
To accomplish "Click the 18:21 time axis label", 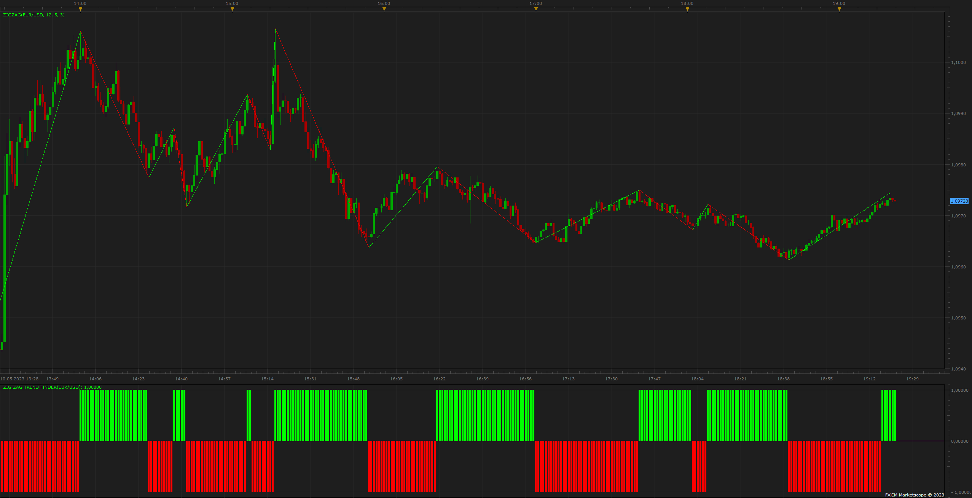I will pos(740,379).
